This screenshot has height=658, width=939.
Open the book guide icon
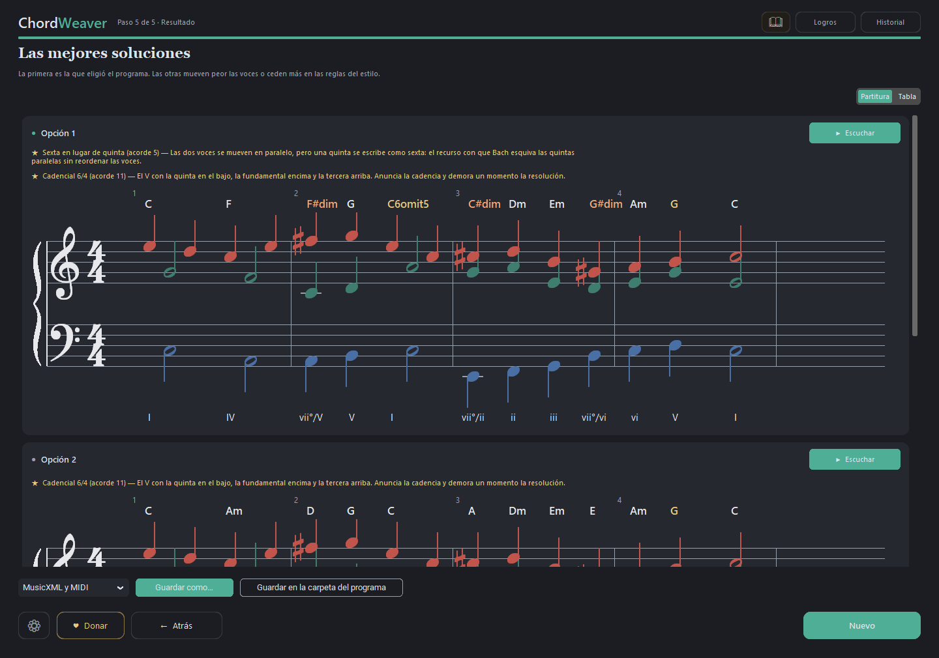pyautogui.click(x=775, y=22)
